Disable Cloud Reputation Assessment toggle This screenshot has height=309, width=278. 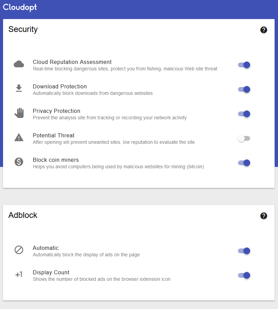tap(244, 65)
